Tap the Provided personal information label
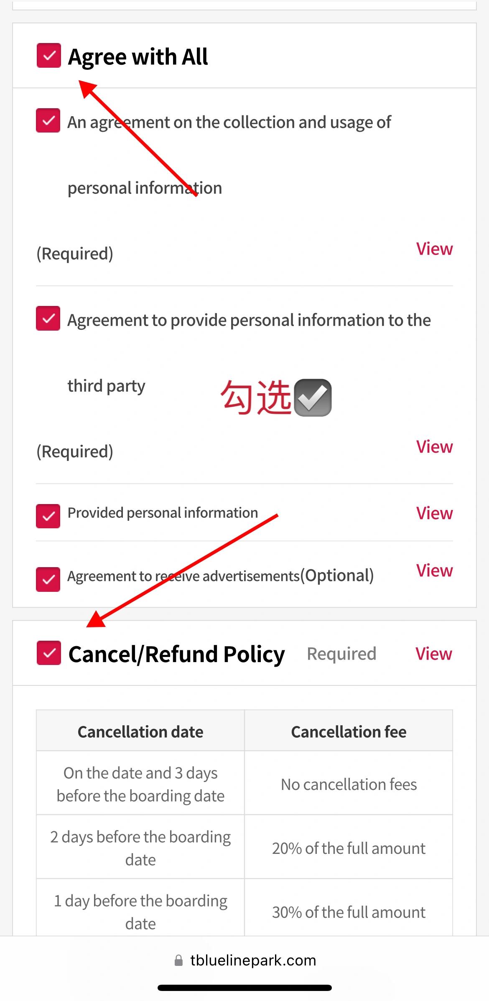Image resolution: width=489 pixels, height=1001 pixels. (x=163, y=513)
